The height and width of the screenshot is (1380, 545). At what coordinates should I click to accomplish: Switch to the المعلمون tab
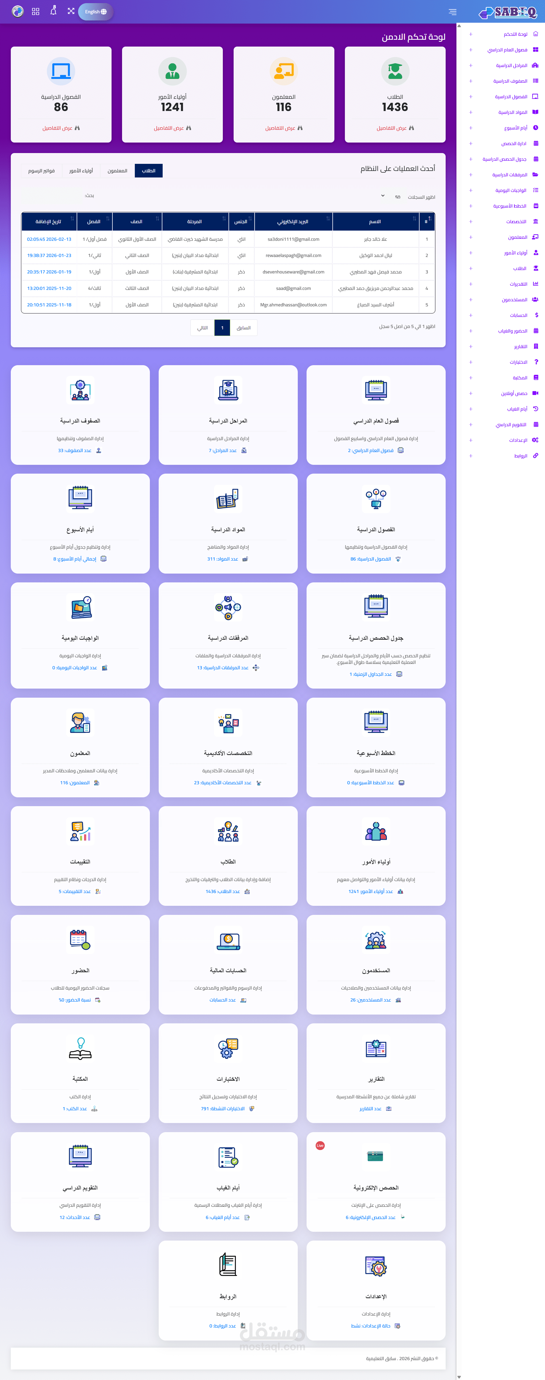click(x=117, y=171)
